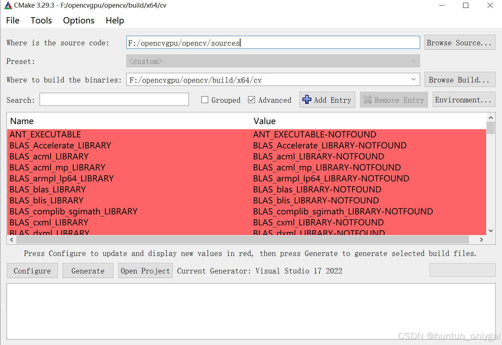The height and width of the screenshot is (345, 502).
Task: Click Add Entry plus button
Action: (327, 100)
